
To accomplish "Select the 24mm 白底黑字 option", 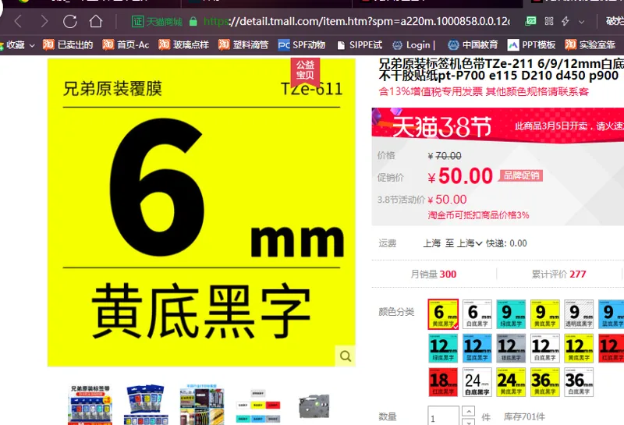I will coord(477,382).
